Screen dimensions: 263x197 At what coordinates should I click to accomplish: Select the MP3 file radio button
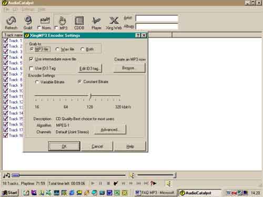32,49
